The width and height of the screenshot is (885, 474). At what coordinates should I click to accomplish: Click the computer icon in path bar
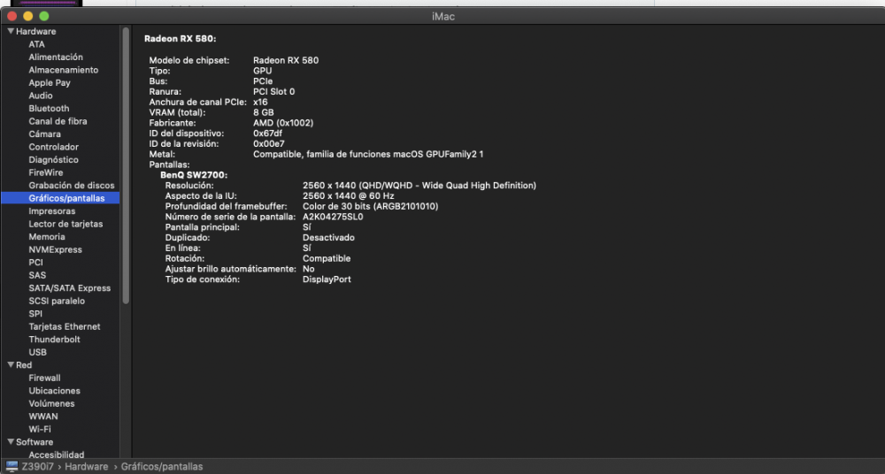tap(12, 467)
